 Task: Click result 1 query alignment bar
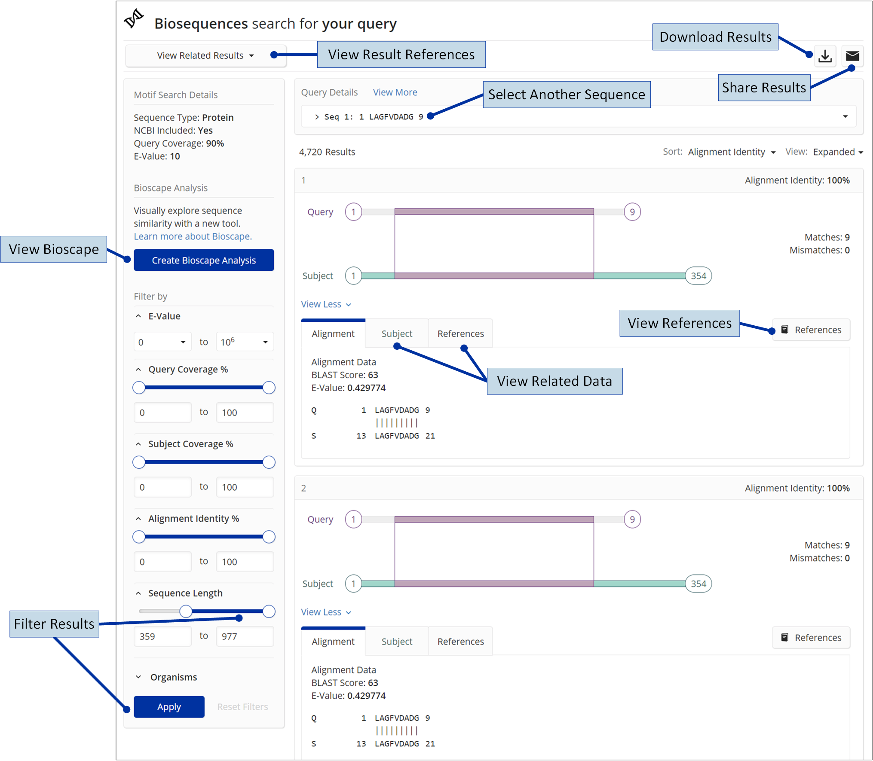(x=494, y=211)
